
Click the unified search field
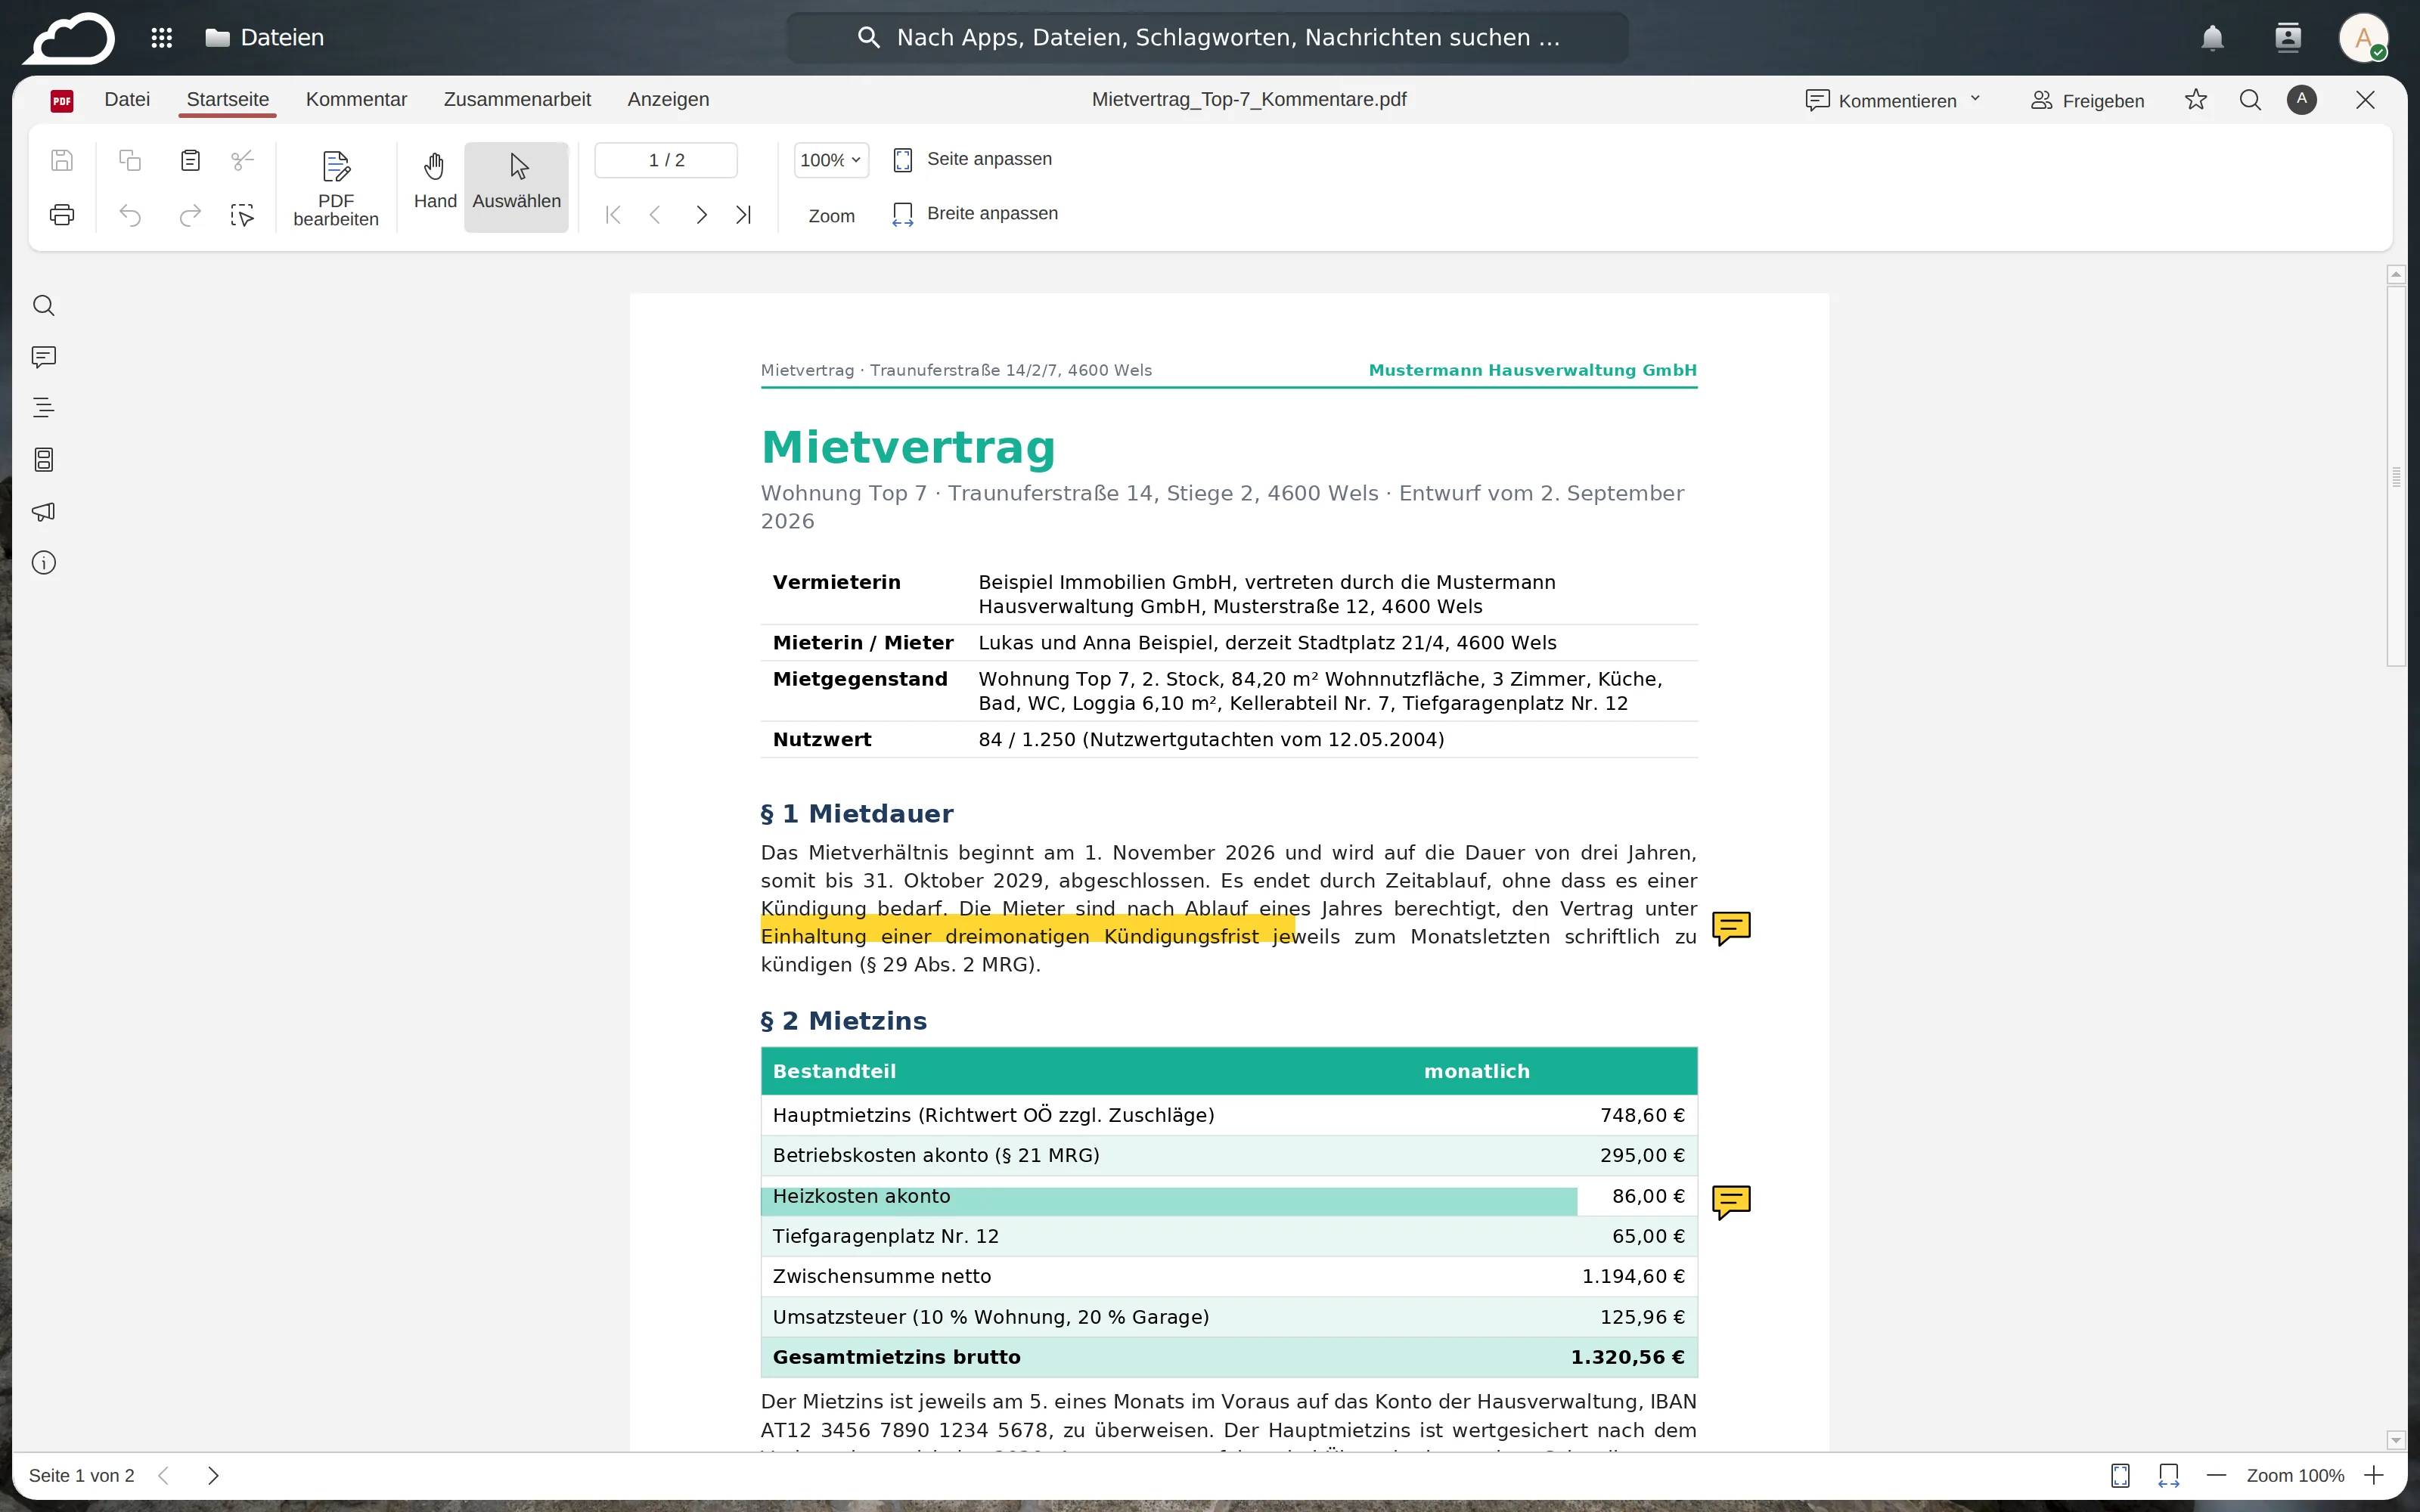tap(1208, 38)
